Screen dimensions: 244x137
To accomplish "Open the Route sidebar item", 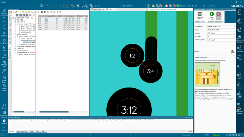I will (4, 56).
